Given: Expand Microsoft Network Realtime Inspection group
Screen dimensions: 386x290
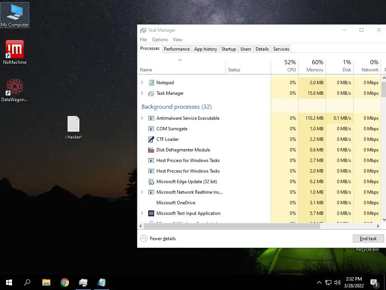Looking at the screenshot, I should (142, 192).
